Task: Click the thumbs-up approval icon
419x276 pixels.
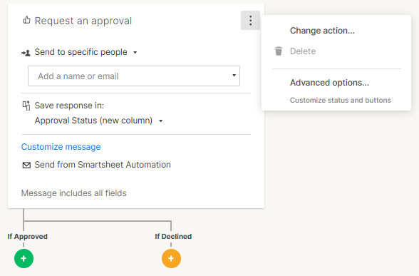Action: click(26, 20)
